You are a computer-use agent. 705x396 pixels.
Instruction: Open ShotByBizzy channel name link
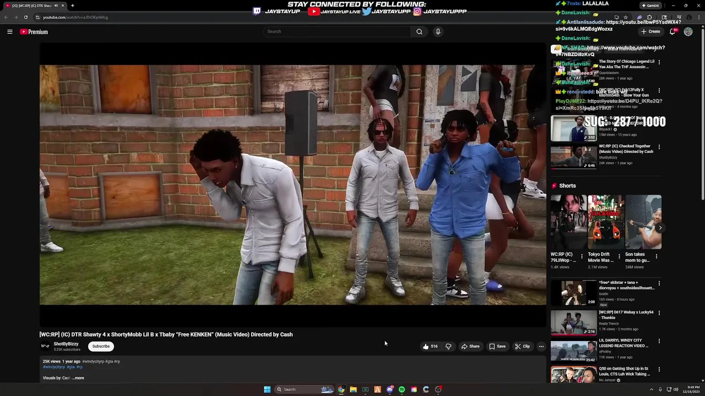pos(66,344)
